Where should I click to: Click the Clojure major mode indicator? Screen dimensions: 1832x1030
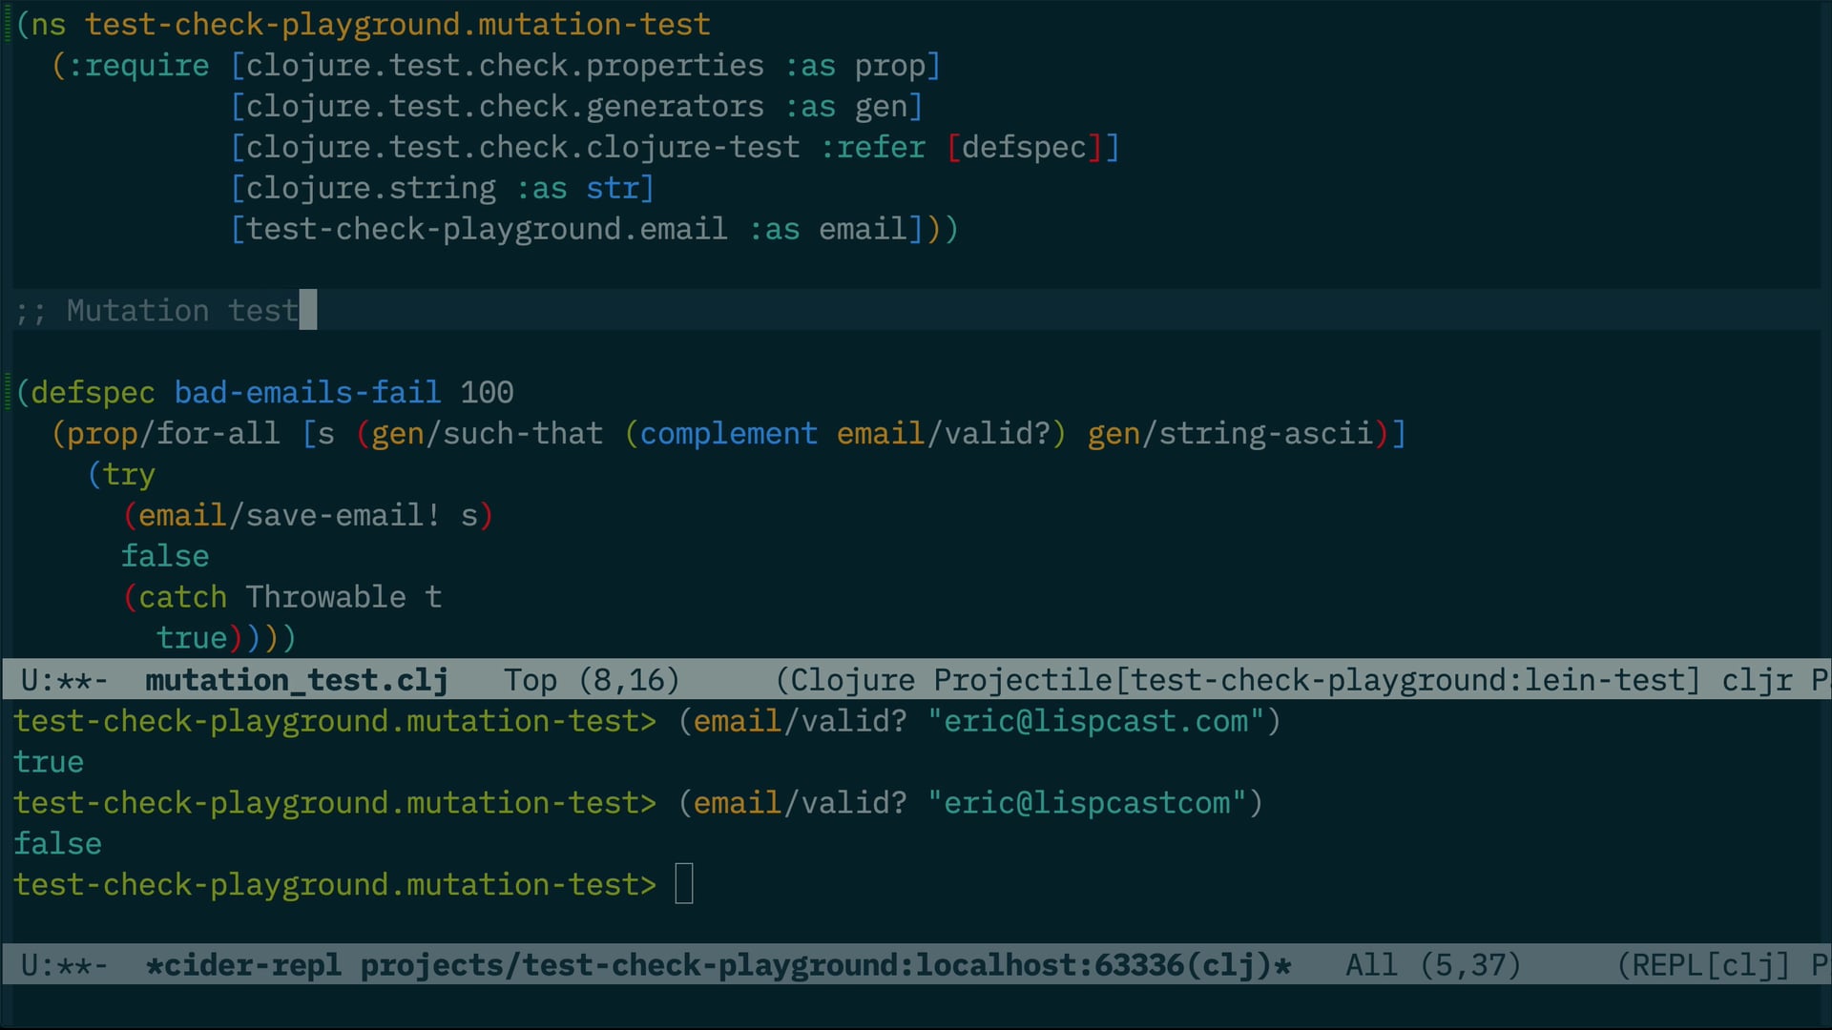pos(852,680)
